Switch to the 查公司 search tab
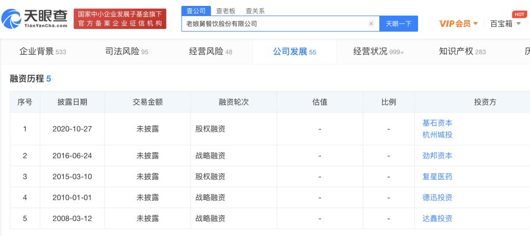This screenshot has width=530, height=236. 196,11
